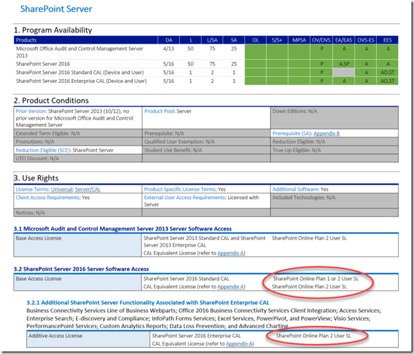This screenshot has height=354, width=414.
Task: Click the OVS-ES column header
Action: point(366,40)
